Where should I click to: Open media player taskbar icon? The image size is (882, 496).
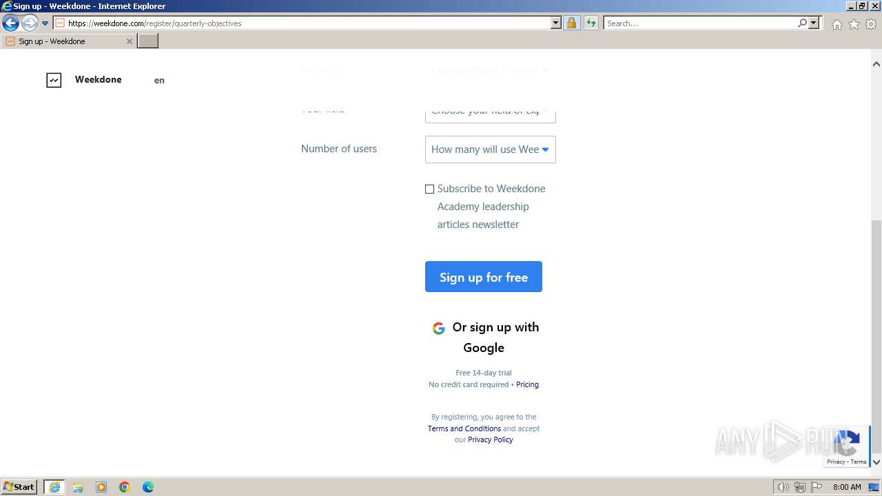pyautogui.click(x=101, y=487)
